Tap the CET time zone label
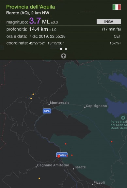The image size is (127, 188). pos(117,36)
